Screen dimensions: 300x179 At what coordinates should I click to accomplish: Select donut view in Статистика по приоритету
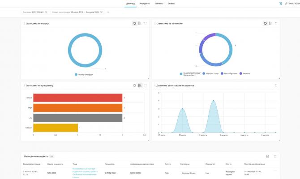click(x=135, y=85)
